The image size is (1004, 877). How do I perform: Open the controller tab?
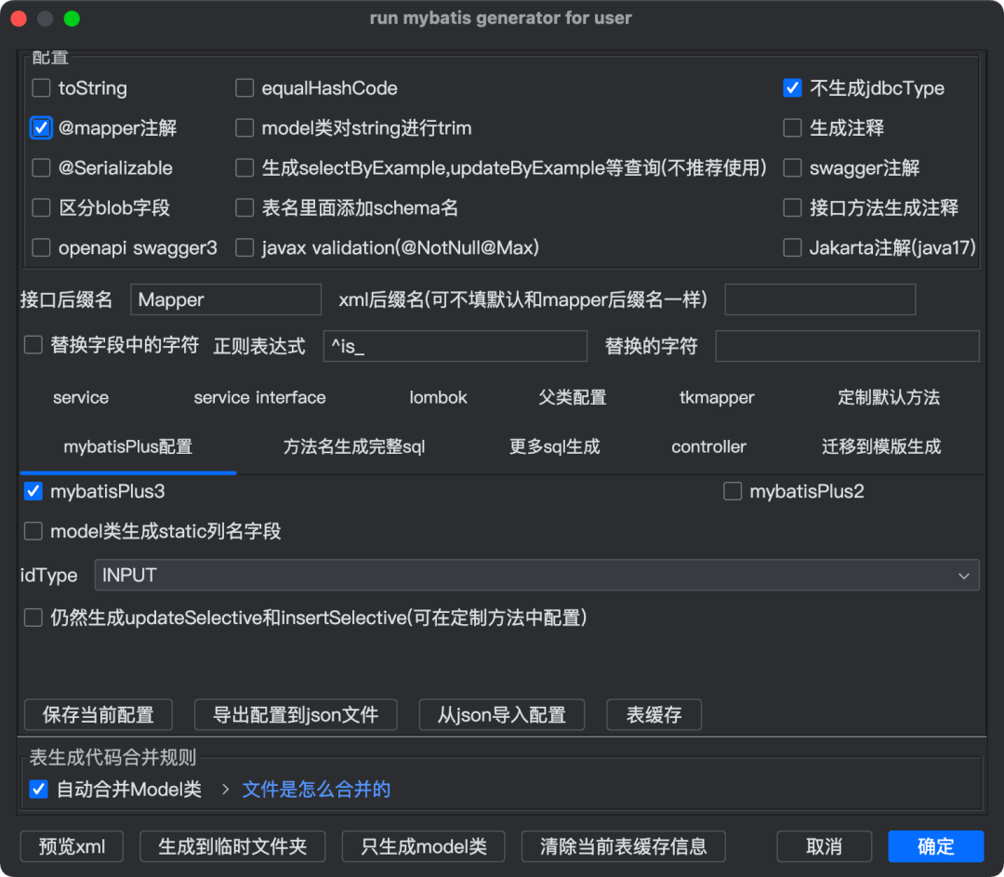pos(708,446)
